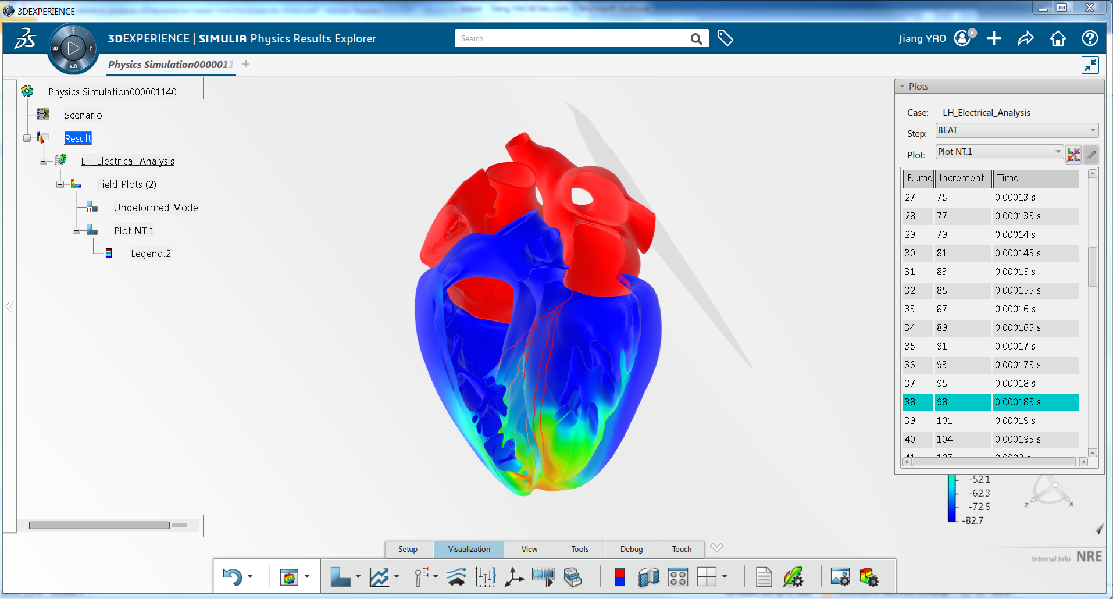
Task: Collapse the Field Plots (2) node
Action: [x=60, y=184]
